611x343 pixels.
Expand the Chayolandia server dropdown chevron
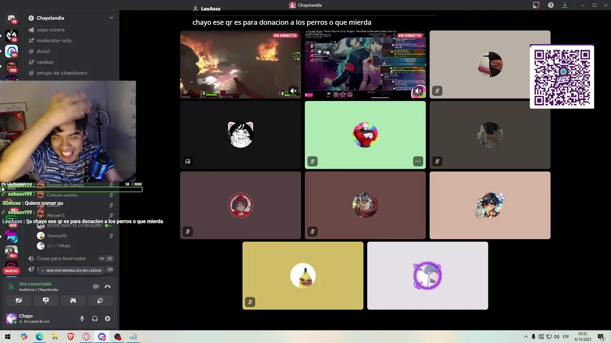[111, 18]
